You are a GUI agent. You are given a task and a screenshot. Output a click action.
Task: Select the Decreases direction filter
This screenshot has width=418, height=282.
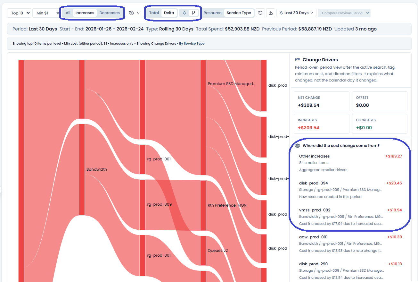click(x=110, y=13)
